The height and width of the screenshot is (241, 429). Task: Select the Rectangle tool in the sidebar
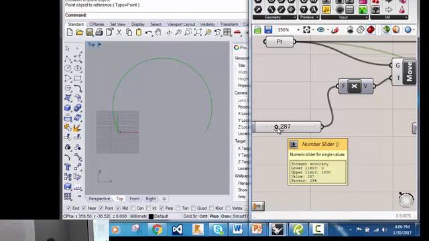tap(78, 78)
